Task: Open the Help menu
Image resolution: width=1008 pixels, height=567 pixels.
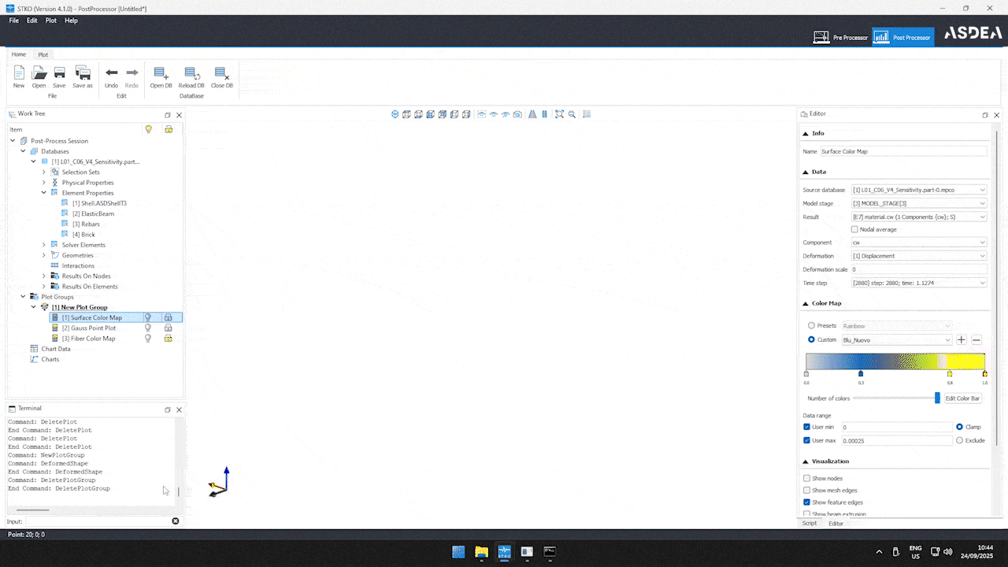Action: click(x=71, y=20)
